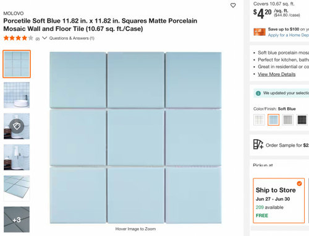Save product with the heart favorite icon

pyautogui.click(x=233, y=6)
